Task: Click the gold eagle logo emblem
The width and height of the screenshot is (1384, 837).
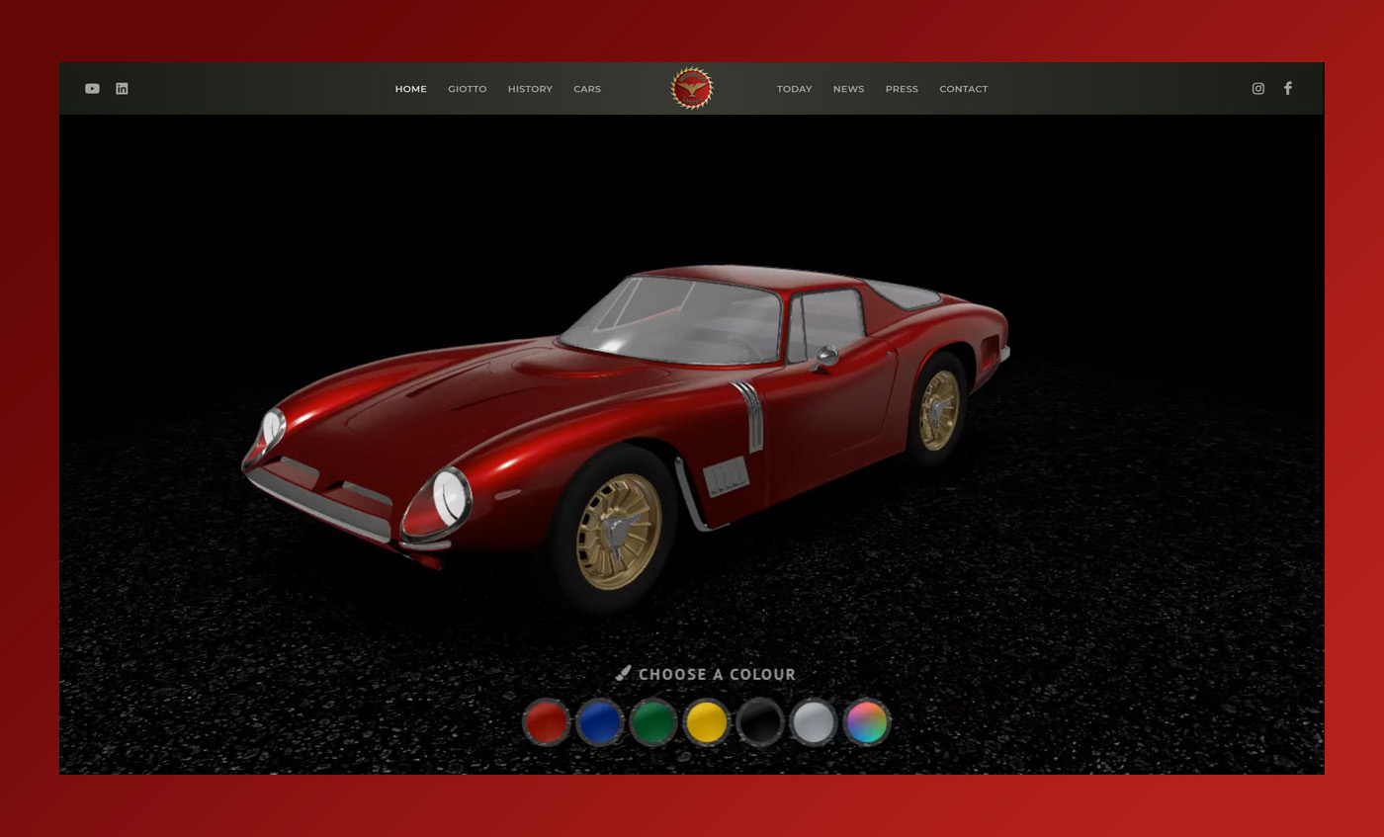Action: tap(691, 89)
